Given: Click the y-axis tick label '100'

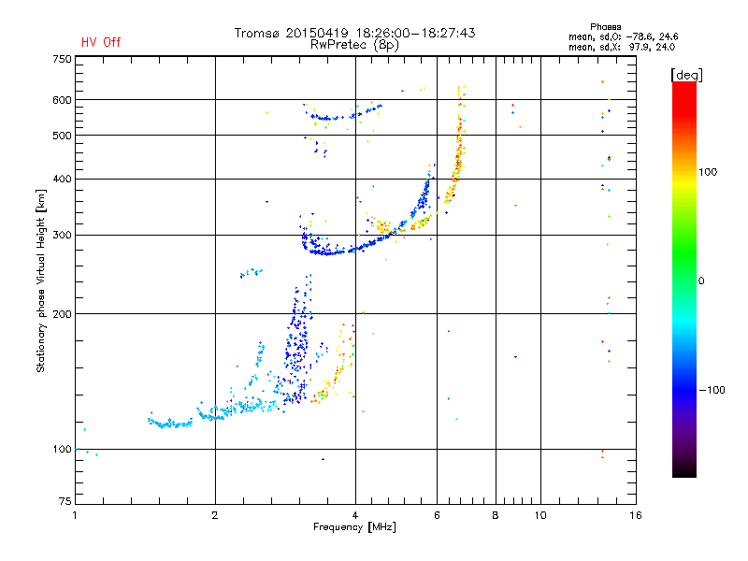Looking at the screenshot, I should click(x=62, y=449).
